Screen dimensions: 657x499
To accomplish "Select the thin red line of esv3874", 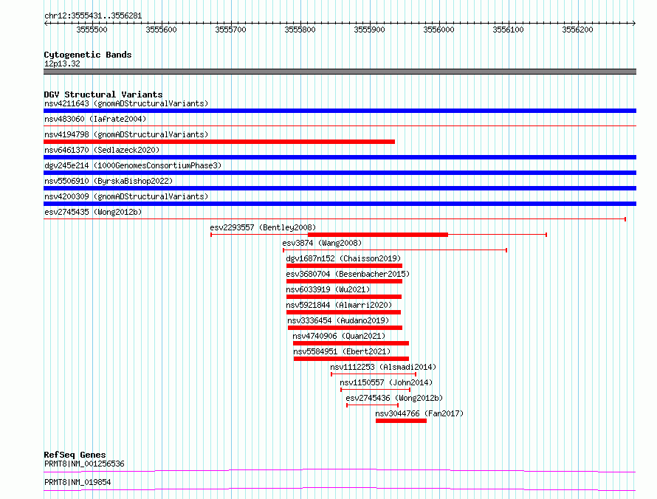I will 395,250.
